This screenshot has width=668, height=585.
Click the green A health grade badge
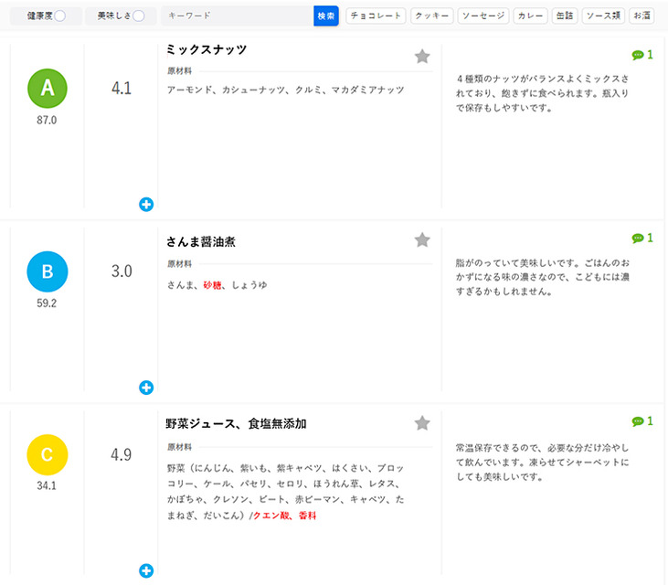click(x=48, y=89)
